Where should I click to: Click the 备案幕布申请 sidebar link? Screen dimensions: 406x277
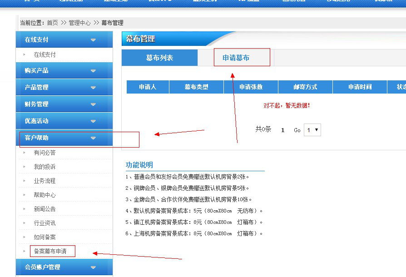[50, 251]
